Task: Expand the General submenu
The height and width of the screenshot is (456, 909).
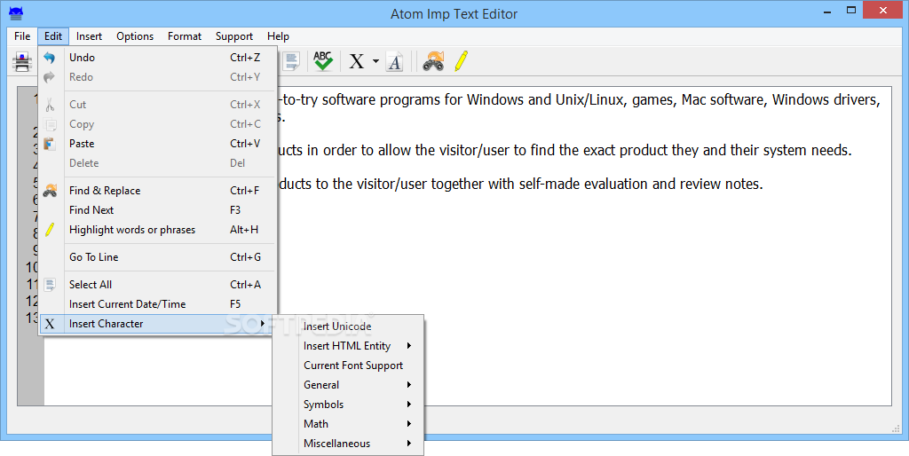Action: tap(348, 385)
